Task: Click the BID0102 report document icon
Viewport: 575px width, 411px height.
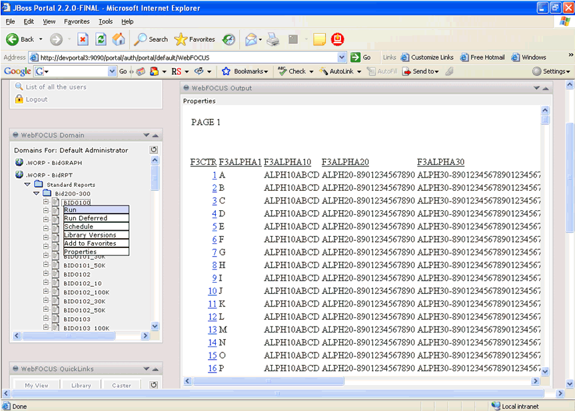Action: click(x=55, y=274)
